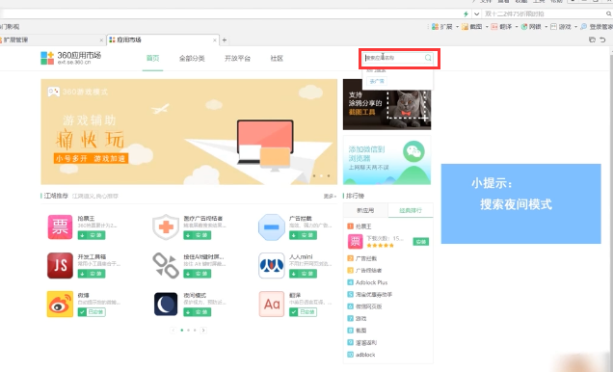Open the cat 截图工具 banner
The width and height of the screenshot is (613, 372).
point(387,104)
